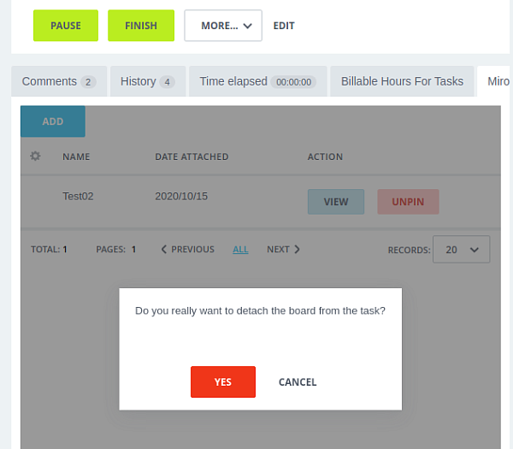Click the left chevron before PREVIOUS
The height and width of the screenshot is (449, 513).
point(164,250)
